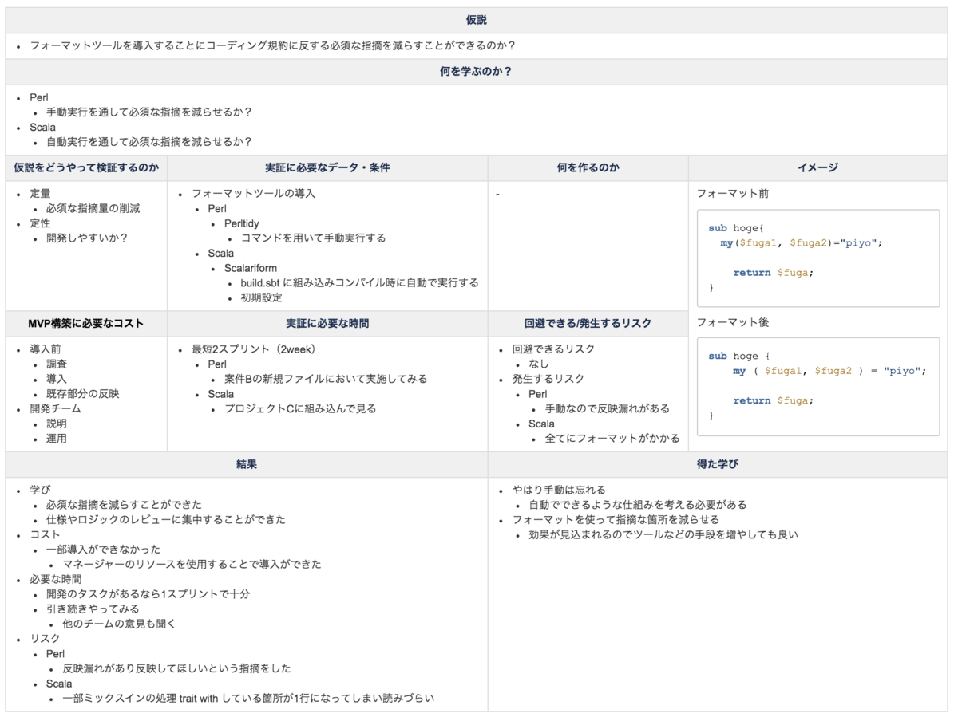Click the 仮説 section header

(x=477, y=18)
